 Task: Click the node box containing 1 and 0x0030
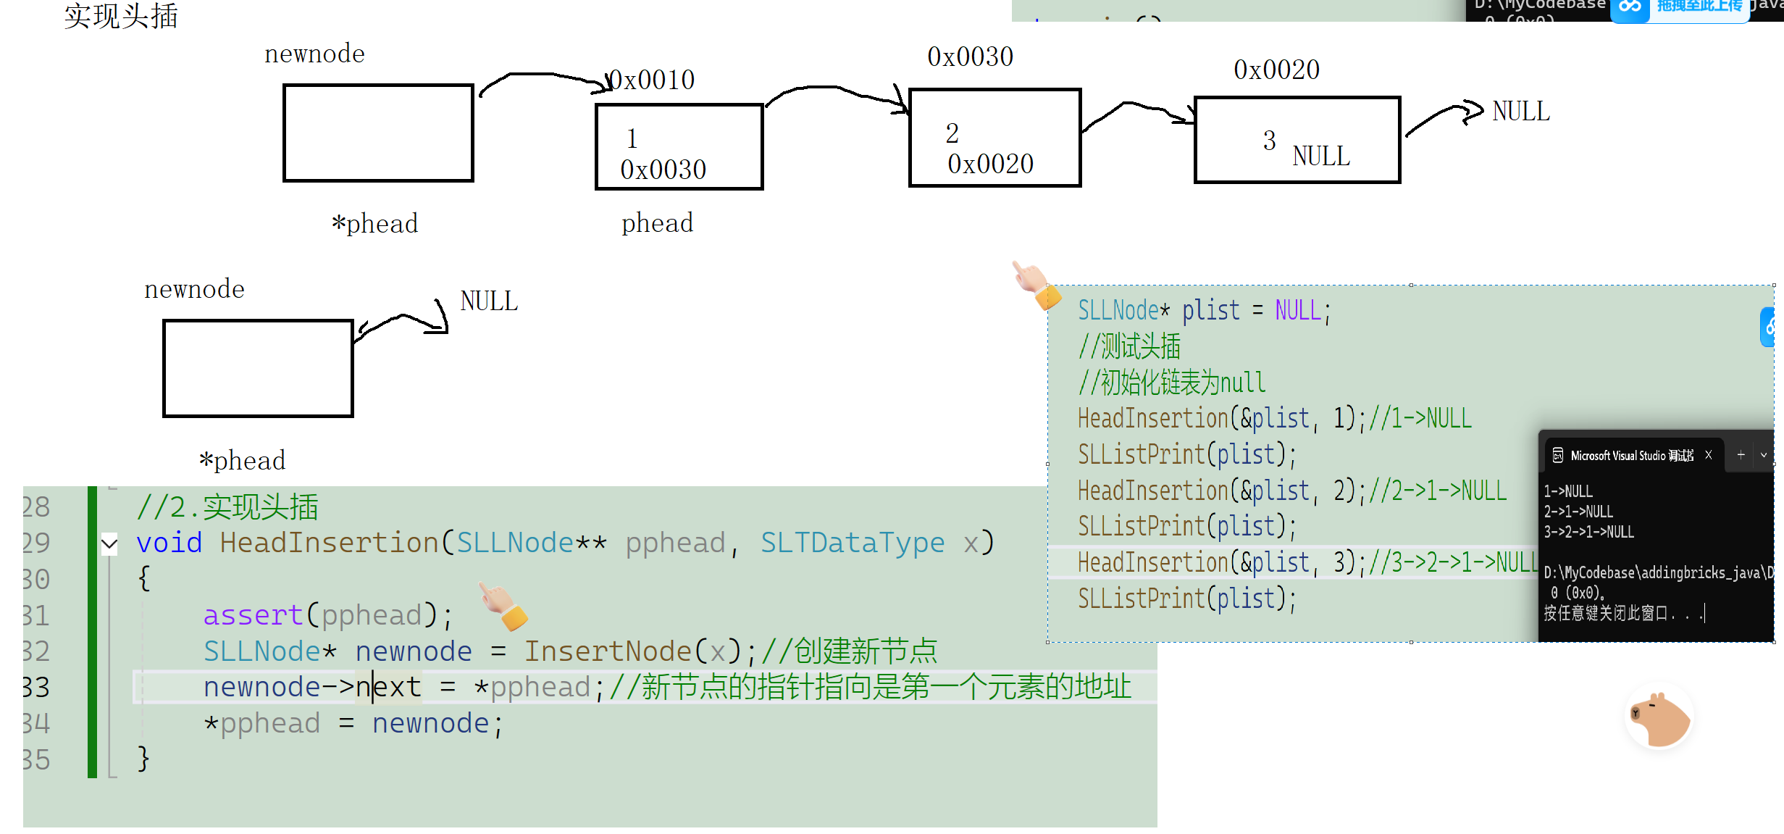pos(679,148)
